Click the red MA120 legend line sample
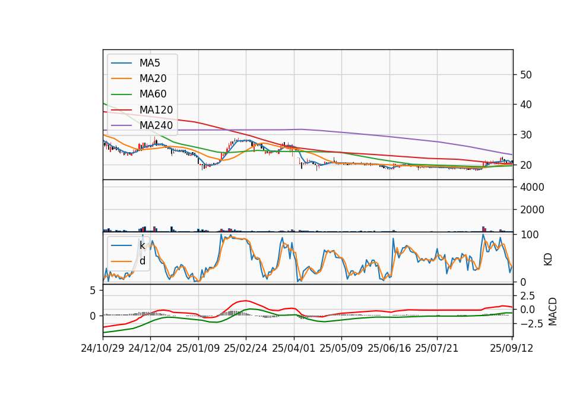570x410 pixels. (x=121, y=110)
